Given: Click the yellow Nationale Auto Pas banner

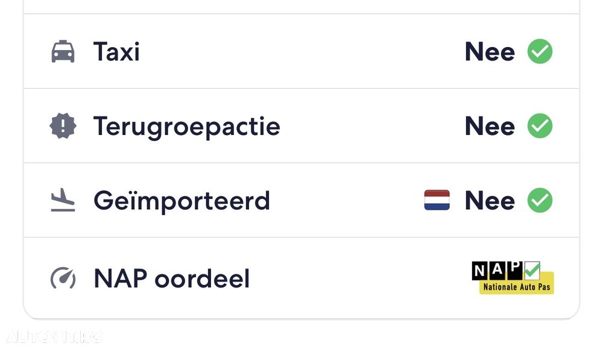Looking at the screenshot, I should [517, 287].
